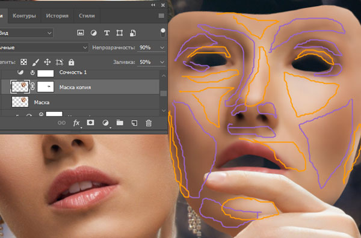Click the Непрозрачность 90% value field
361x238 pixels.
click(148, 47)
